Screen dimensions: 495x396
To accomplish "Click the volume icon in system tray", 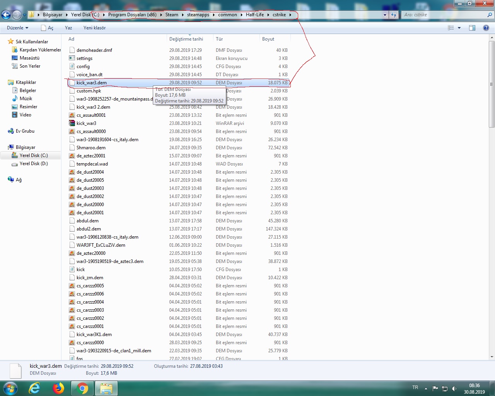I will tap(454, 389).
